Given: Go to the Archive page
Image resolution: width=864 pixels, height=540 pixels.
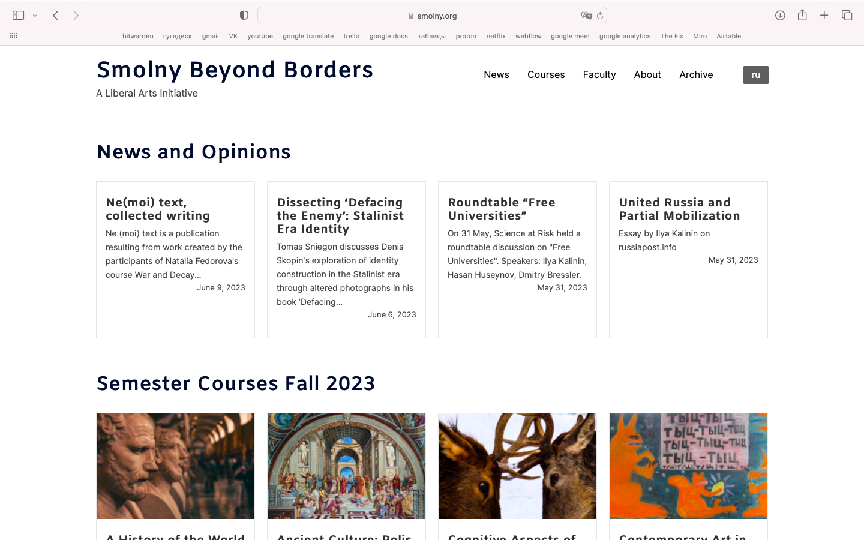Looking at the screenshot, I should pyautogui.click(x=696, y=75).
